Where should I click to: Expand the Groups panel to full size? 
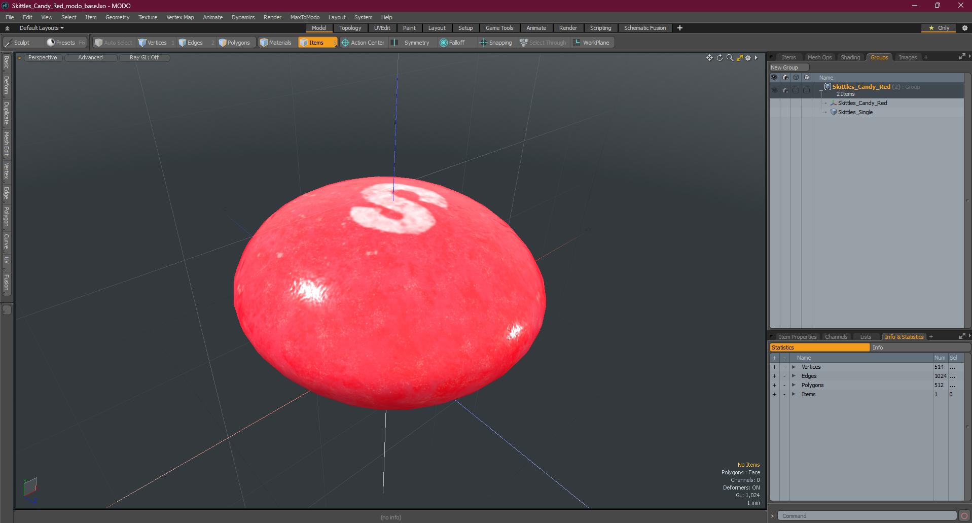[x=962, y=57]
